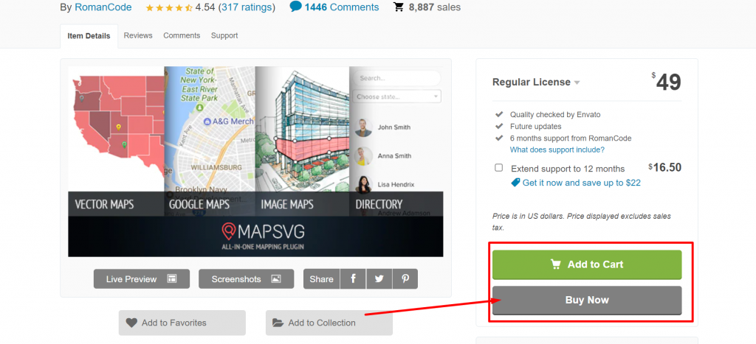
Task: Open the Live Preview
Action: [x=141, y=279]
